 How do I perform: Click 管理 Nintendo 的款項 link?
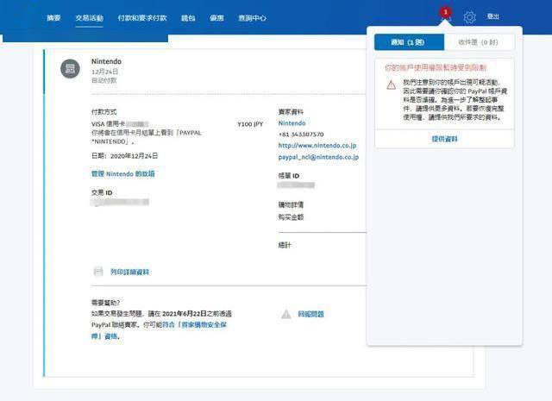click(122, 173)
